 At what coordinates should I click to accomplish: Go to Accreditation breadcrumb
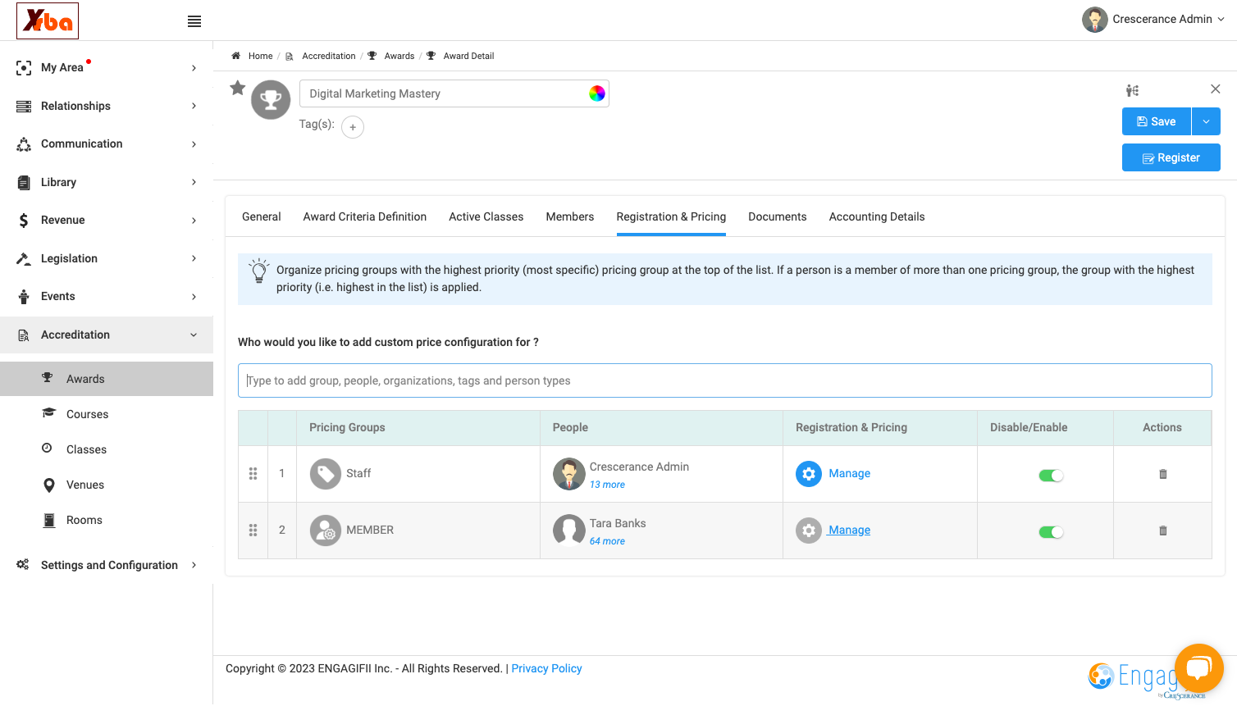click(329, 56)
